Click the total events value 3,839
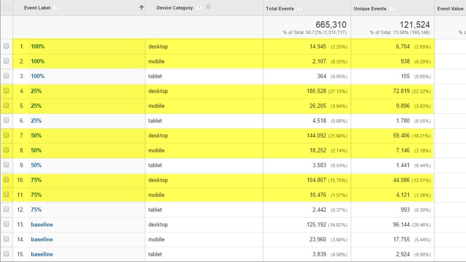The width and height of the screenshot is (466, 262). (319, 254)
